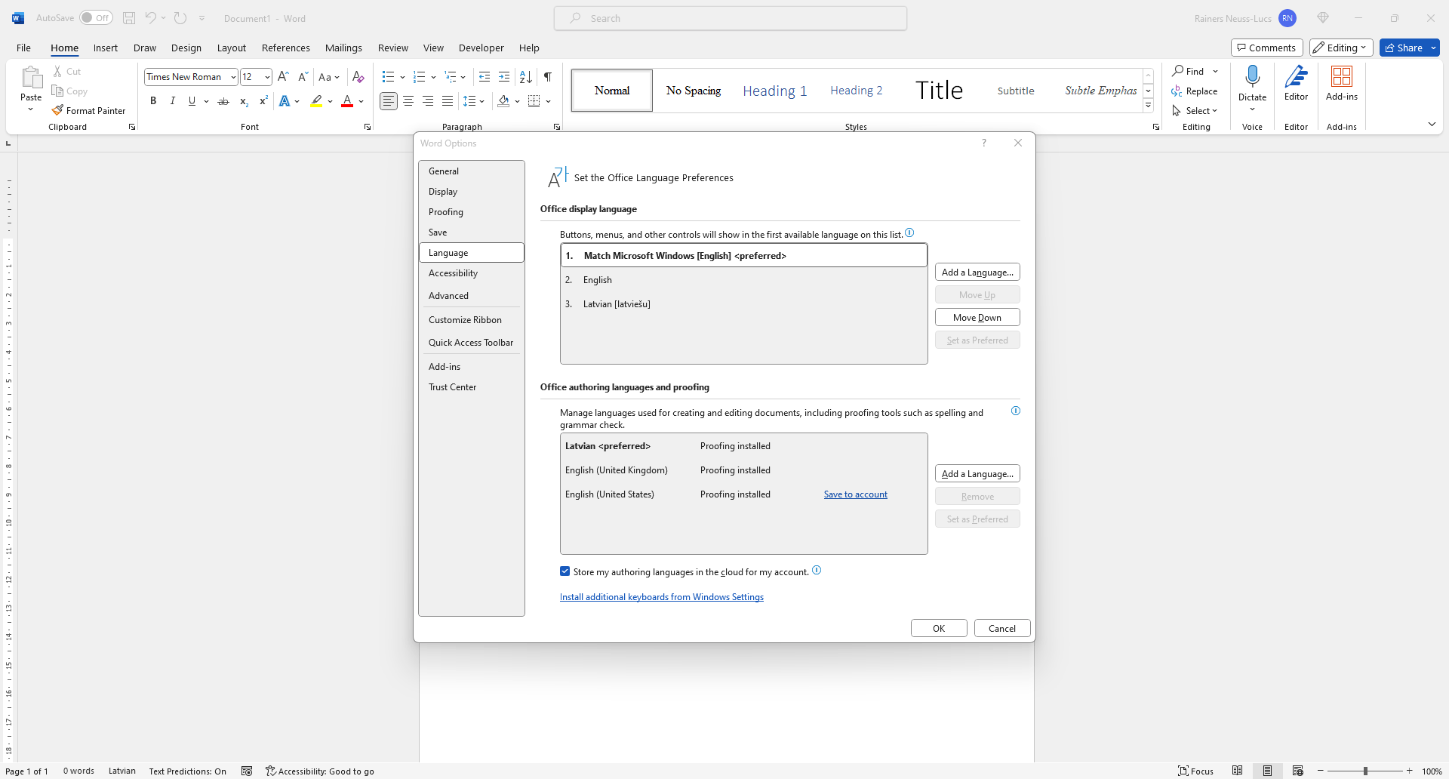
Task: Click Move Down for display language
Action: pos(977,317)
